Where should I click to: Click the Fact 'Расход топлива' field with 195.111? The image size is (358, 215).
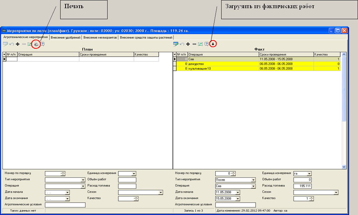(302, 186)
